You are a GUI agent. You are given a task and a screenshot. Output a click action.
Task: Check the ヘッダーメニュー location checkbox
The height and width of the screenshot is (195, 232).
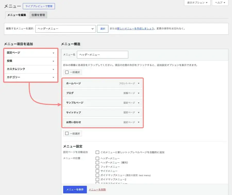click(97, 158)
